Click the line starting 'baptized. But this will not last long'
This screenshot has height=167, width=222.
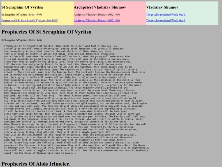[x=68, y=96]
